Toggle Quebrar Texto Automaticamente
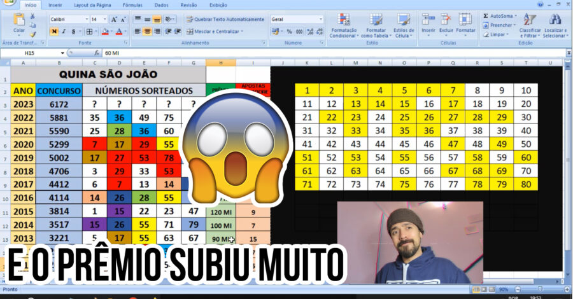Image resolution: width=573 pixels, height=299 pixels. [x=225, y=19]
